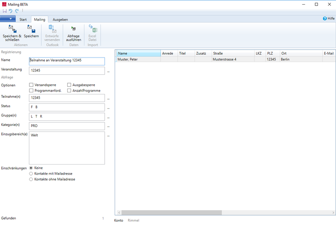Tick the AnzahlProgramme checkbox
The image size is (336, 225).
click(x=69, y=91)
